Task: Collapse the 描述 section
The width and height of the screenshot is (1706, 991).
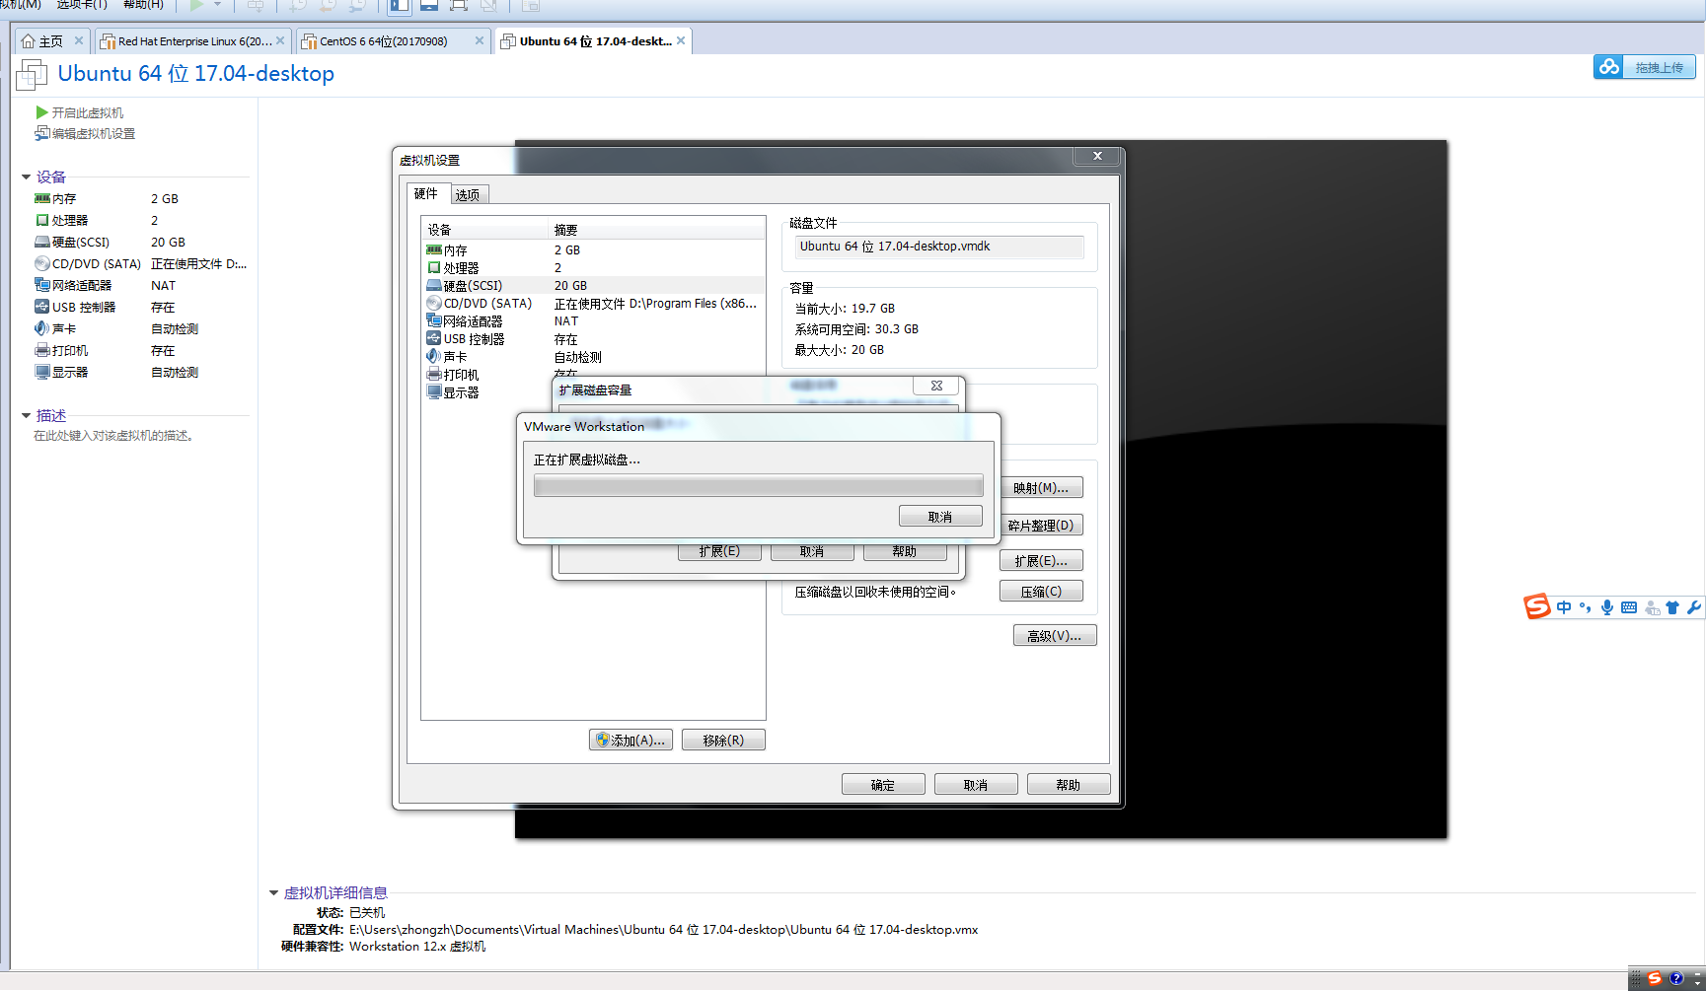Action: click(x=27, y=416)
